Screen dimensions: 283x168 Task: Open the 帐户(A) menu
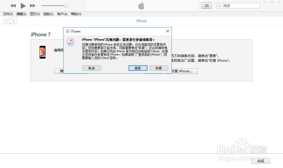tap(62, 14)
